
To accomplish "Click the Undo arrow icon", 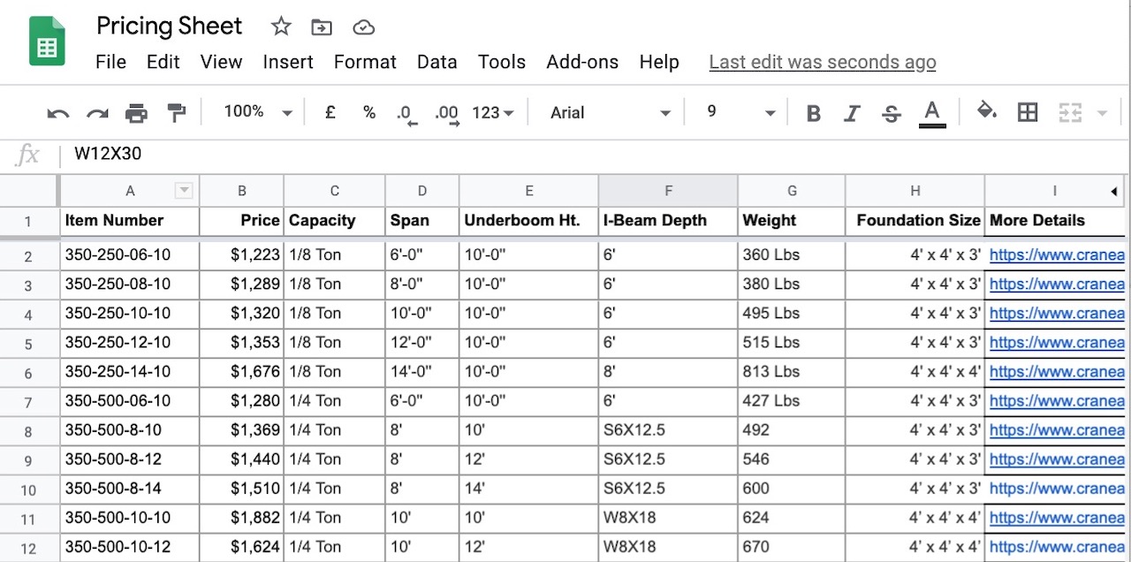I will pyautogui.click(x=58, y=113).
